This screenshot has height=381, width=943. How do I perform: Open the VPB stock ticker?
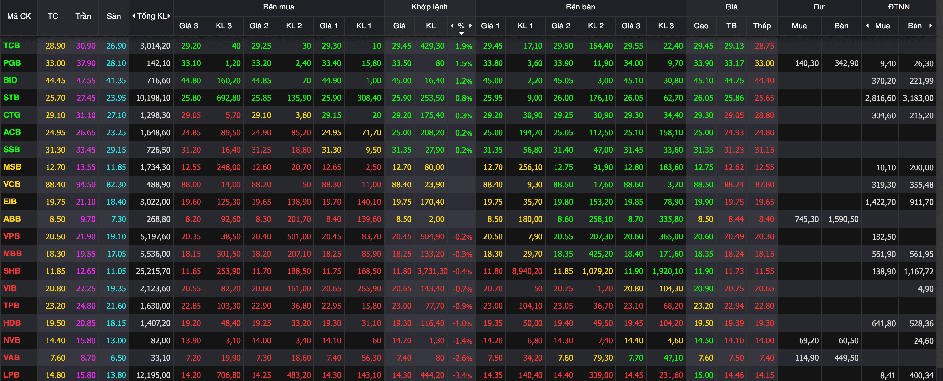click(12, 236)
